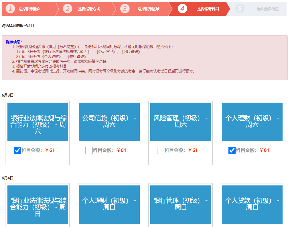290x227 pixels.
Task: Click the grayed step 5 circle icon
Action: [240, 9]
